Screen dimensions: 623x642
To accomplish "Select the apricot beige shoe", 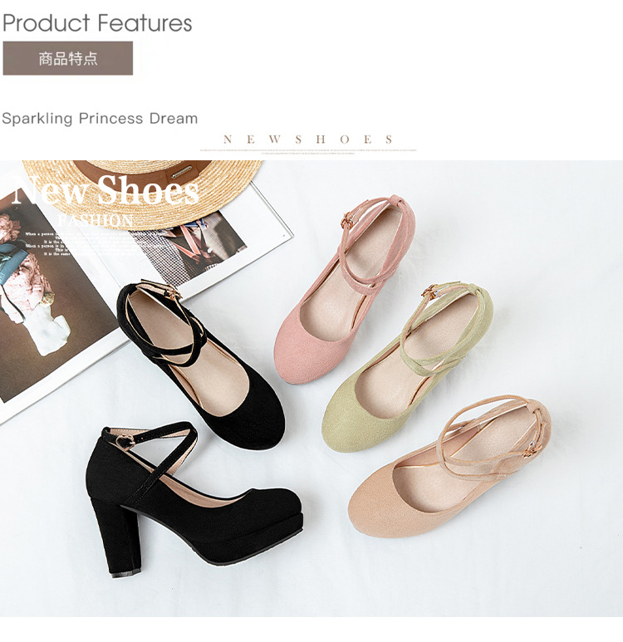I will [449, 467].
